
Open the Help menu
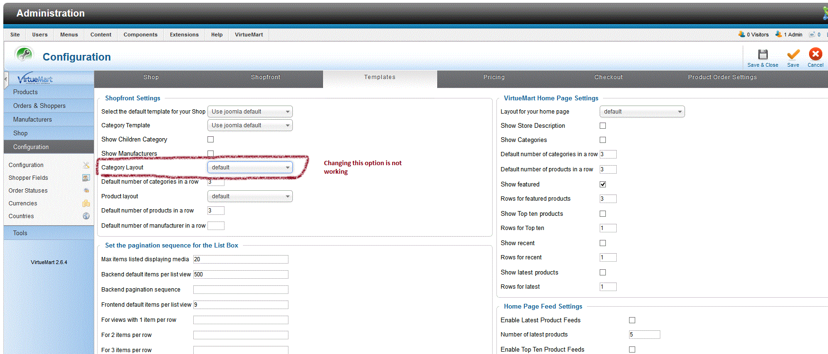pos(217,35)
